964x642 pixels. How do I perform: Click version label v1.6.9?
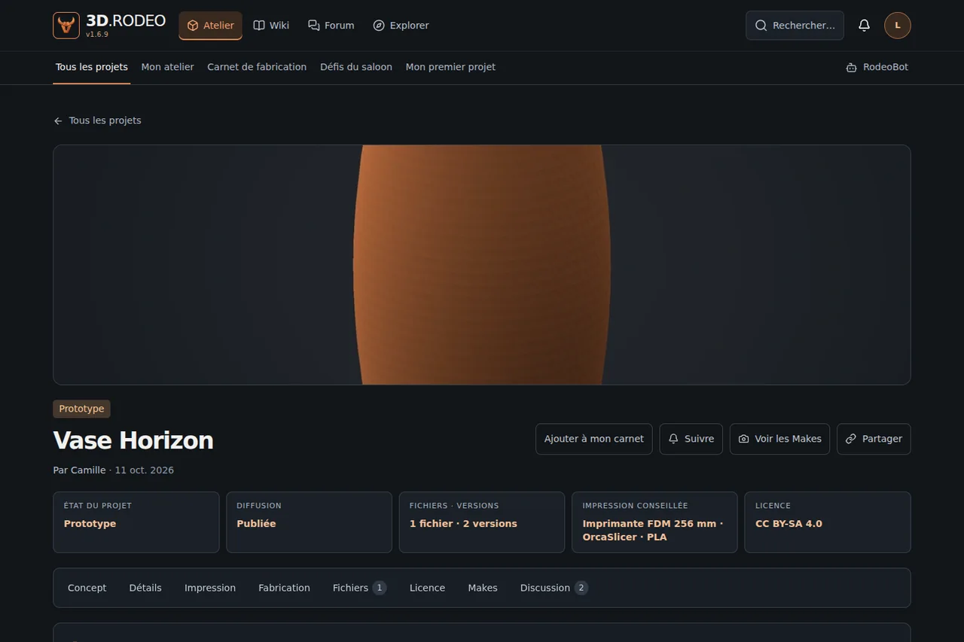pyautogui.click(x=97, y=35)
